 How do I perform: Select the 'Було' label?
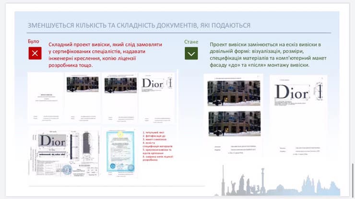tap(34, 42)
